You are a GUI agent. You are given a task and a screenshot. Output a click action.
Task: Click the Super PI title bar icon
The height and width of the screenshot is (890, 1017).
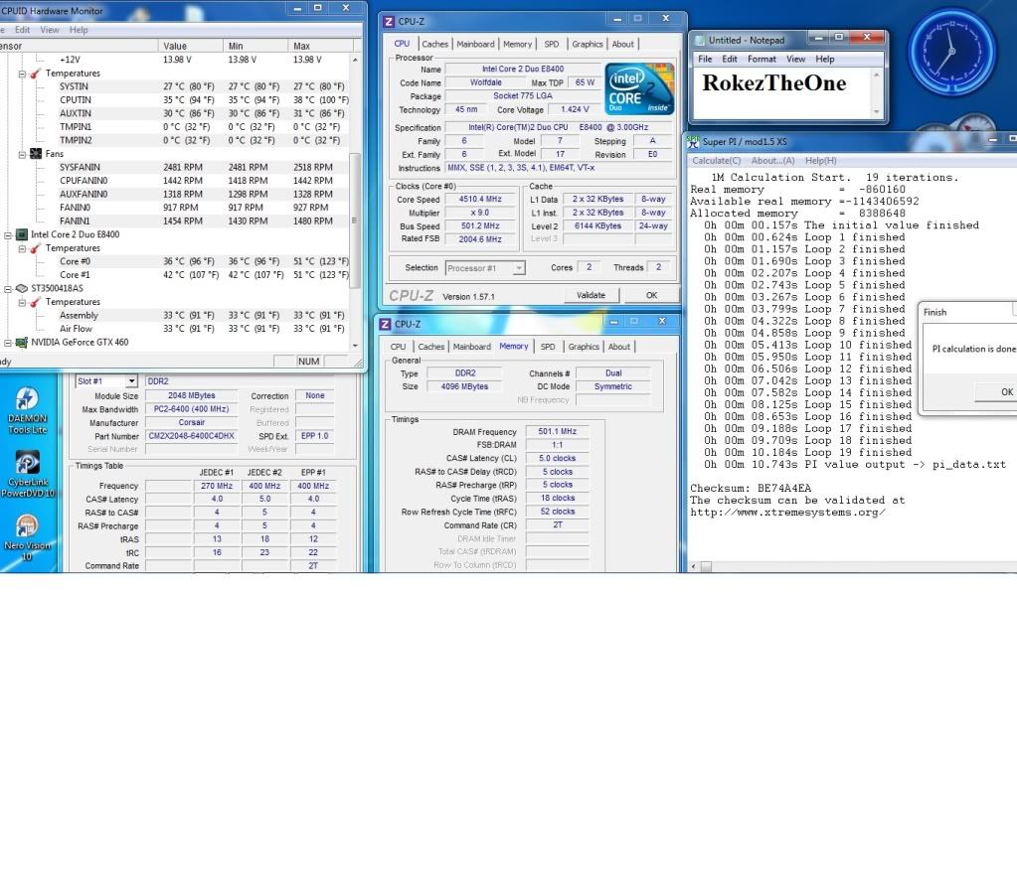tap(693, 141)
